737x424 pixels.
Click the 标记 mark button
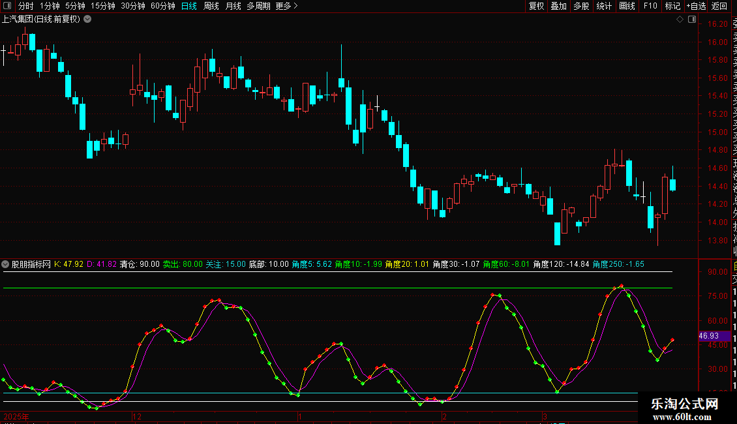pyautogui.click(x=672, y=6)
